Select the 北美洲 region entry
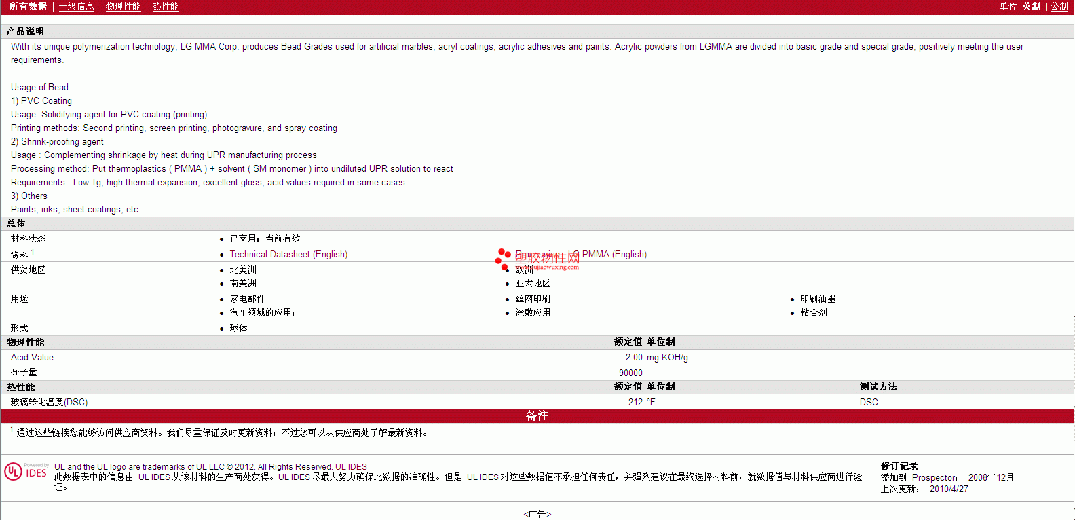 (243, 270)
